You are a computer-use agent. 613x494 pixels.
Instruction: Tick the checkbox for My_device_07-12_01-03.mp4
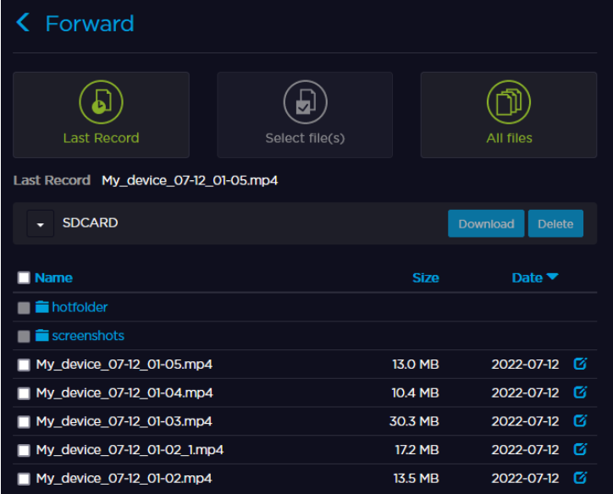pyautogui.click(x=24, y=421)
